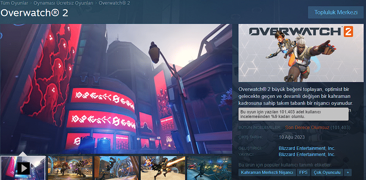Open the developer Blizzard Entertainment, Inc. link
Viewport: 366px width, 180px height.
[x=307, y=148]
